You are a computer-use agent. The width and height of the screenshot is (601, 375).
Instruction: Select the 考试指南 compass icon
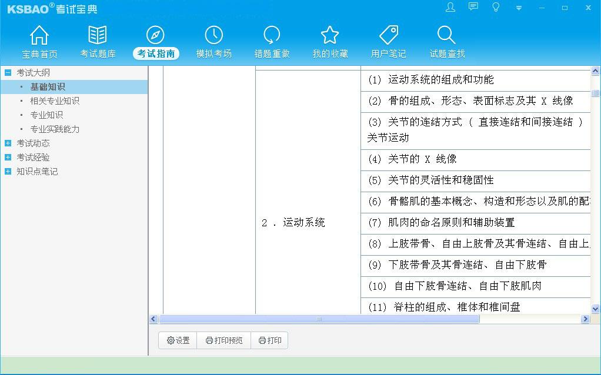pos(155,35)
